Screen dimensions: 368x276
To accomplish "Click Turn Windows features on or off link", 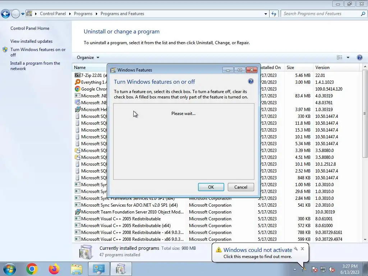I will tap(38, 52).
